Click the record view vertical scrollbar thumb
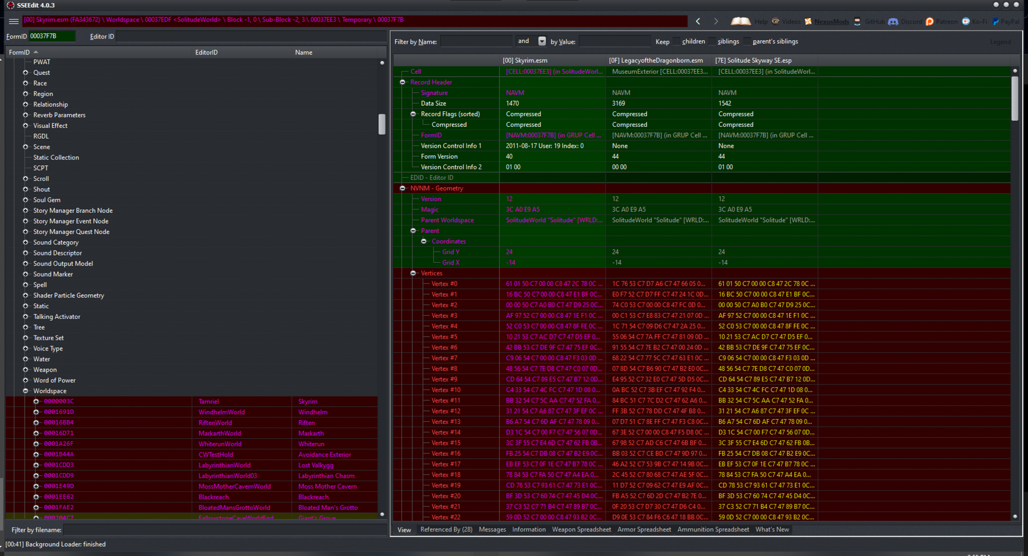This screenshot has height=556, width=1028. (1015, 99)
